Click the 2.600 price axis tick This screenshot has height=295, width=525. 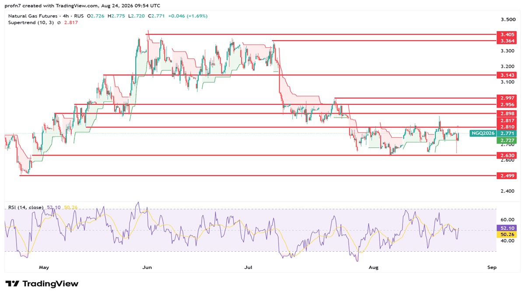(x=507, y=160)
